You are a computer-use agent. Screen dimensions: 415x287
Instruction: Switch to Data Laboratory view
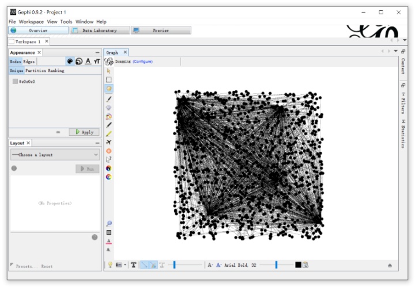[x=100, y=30]
